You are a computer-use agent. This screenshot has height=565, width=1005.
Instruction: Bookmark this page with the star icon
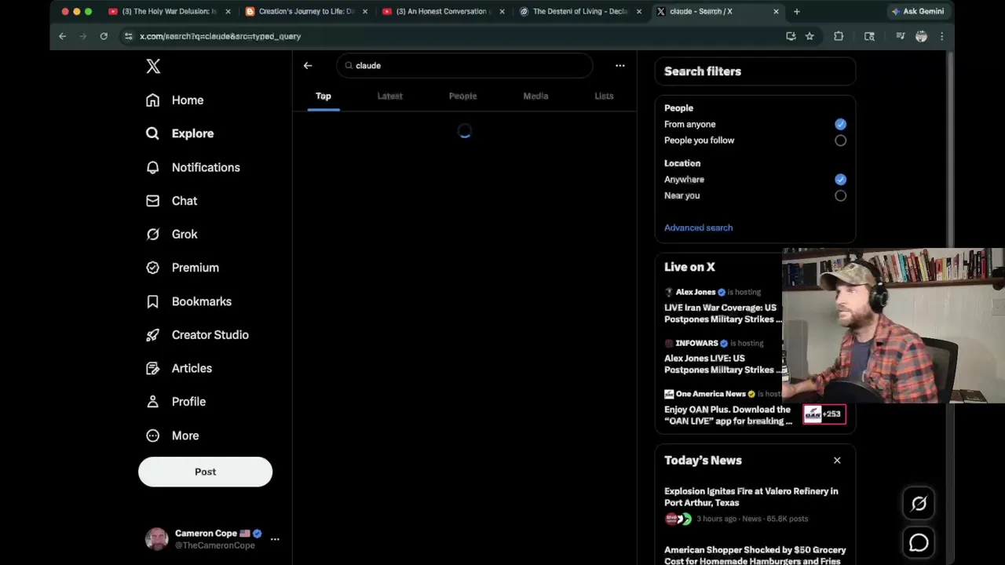809,36
